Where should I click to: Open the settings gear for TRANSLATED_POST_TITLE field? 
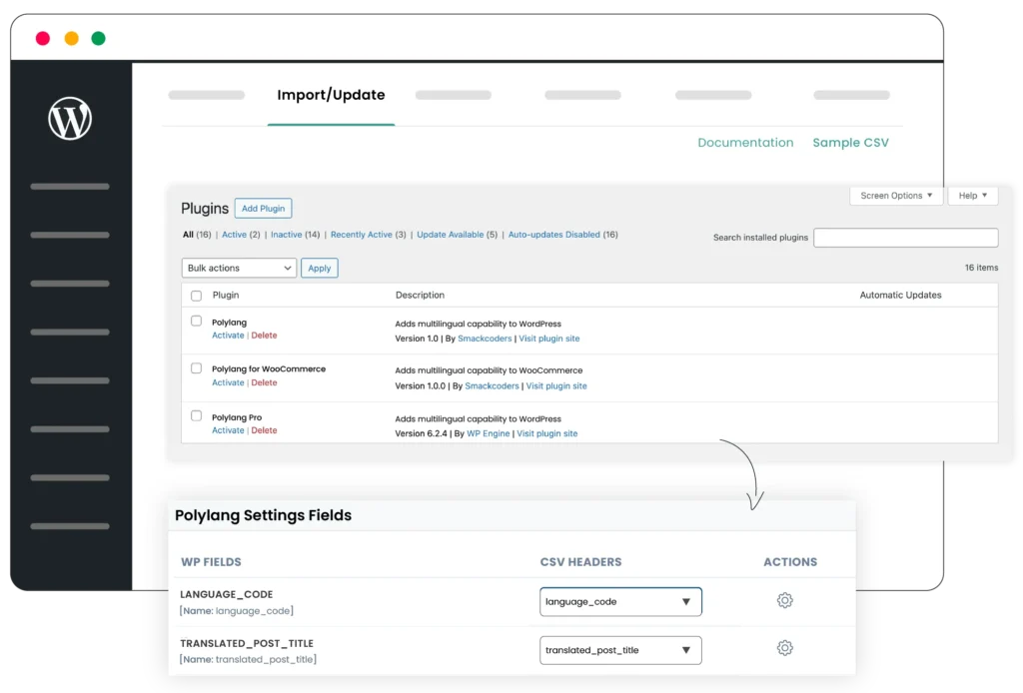[784, 647]
